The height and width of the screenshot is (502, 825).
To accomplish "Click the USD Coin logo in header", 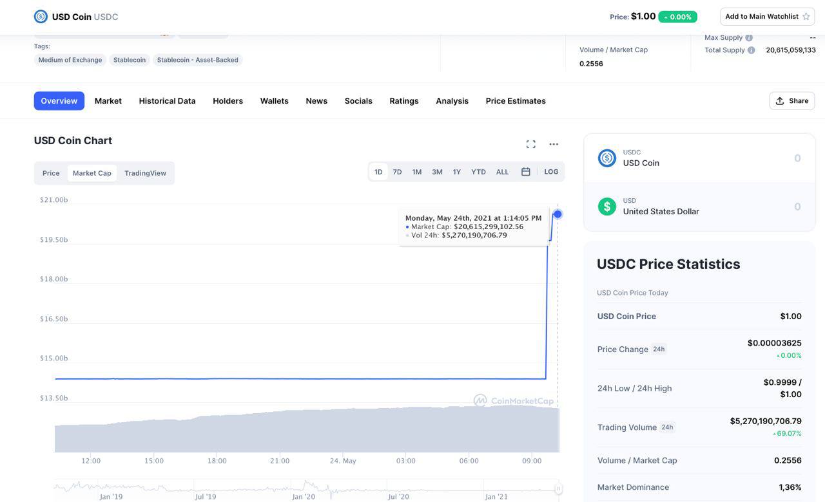I will coord(41,17).
